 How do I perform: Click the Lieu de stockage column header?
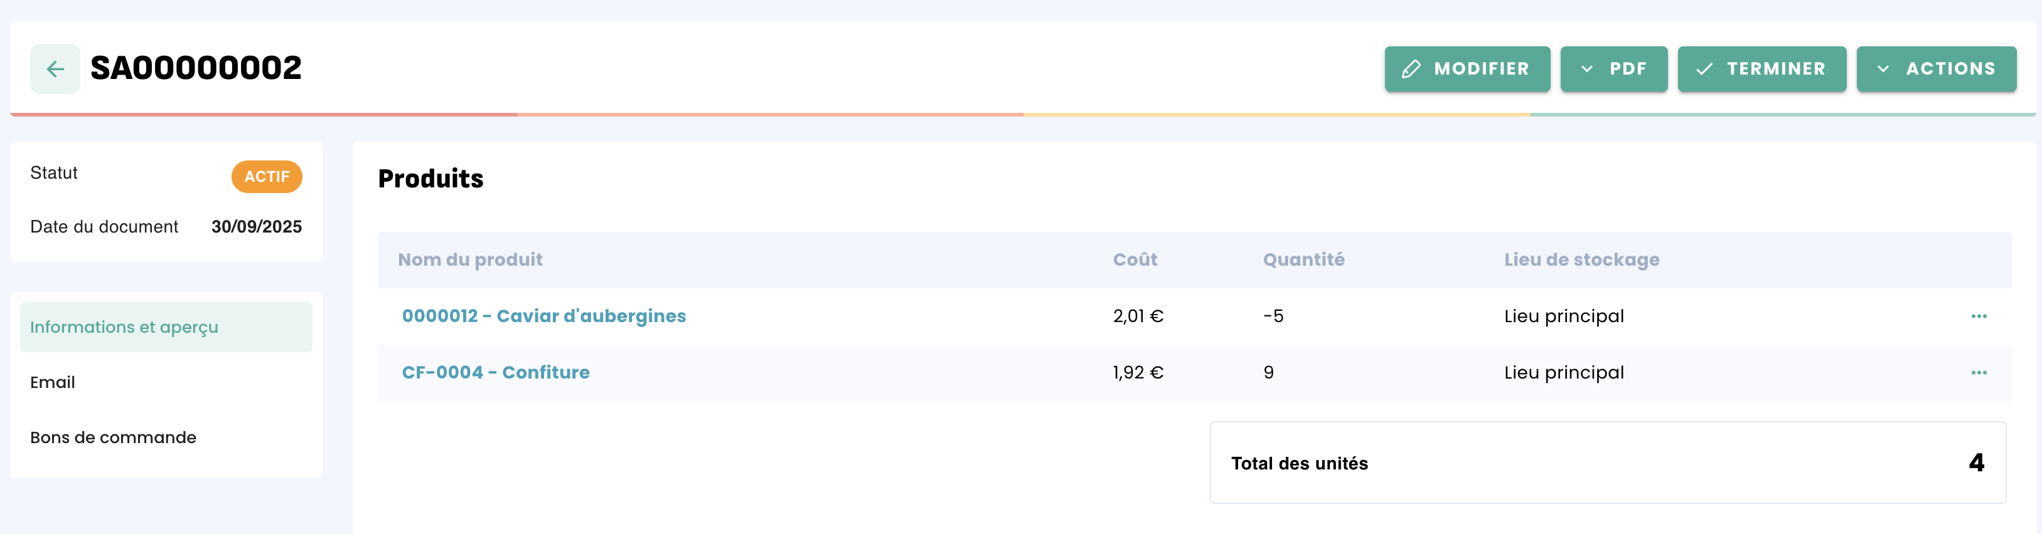[1581, 260]
